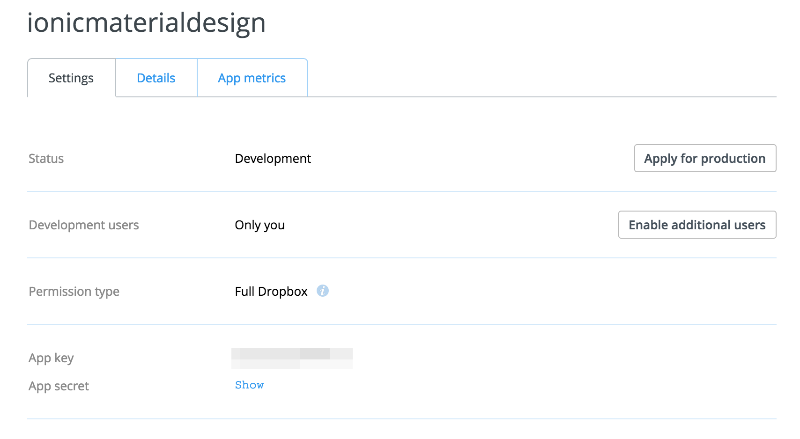Select the Full Dropbox text
800x439 pixels.
tap(271, 292)
